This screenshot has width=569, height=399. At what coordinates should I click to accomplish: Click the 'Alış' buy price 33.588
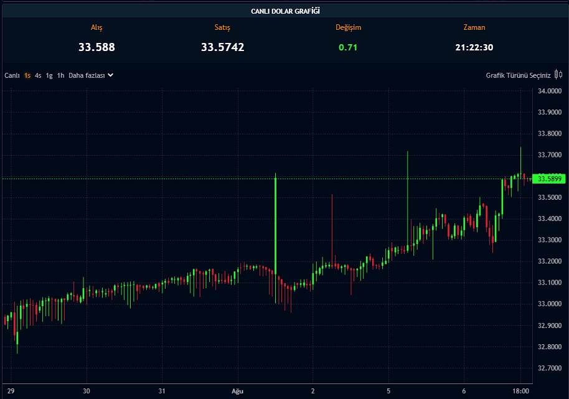point(96,47)
